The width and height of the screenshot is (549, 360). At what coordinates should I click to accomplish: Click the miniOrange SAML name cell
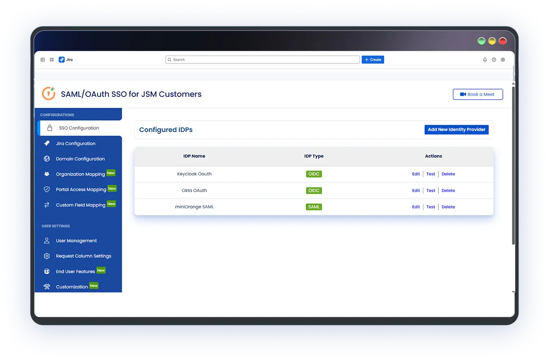coord(194,207)
